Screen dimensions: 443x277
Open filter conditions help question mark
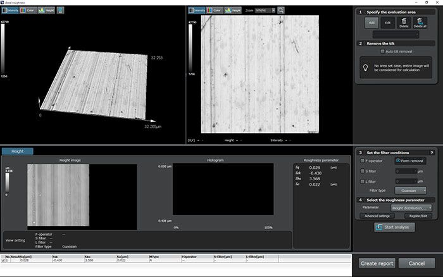[432, 152]
